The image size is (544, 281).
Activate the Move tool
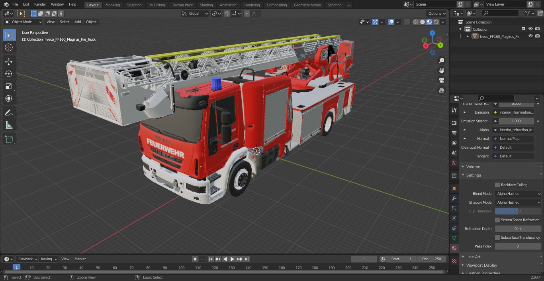tap(9, 61)
